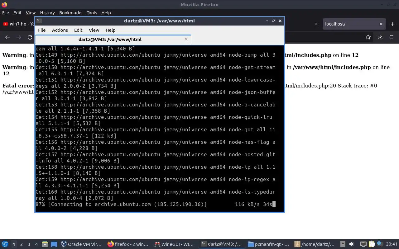This screenshot has height=249, width=399.
Task: Switch to workspace 2
Action: [21, 244]
